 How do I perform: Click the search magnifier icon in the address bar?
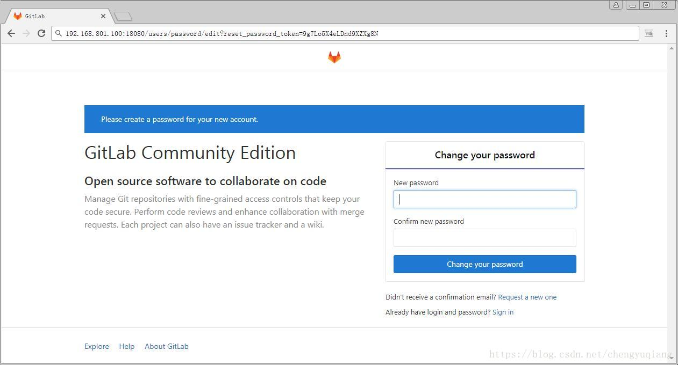(x=59, y=33)
